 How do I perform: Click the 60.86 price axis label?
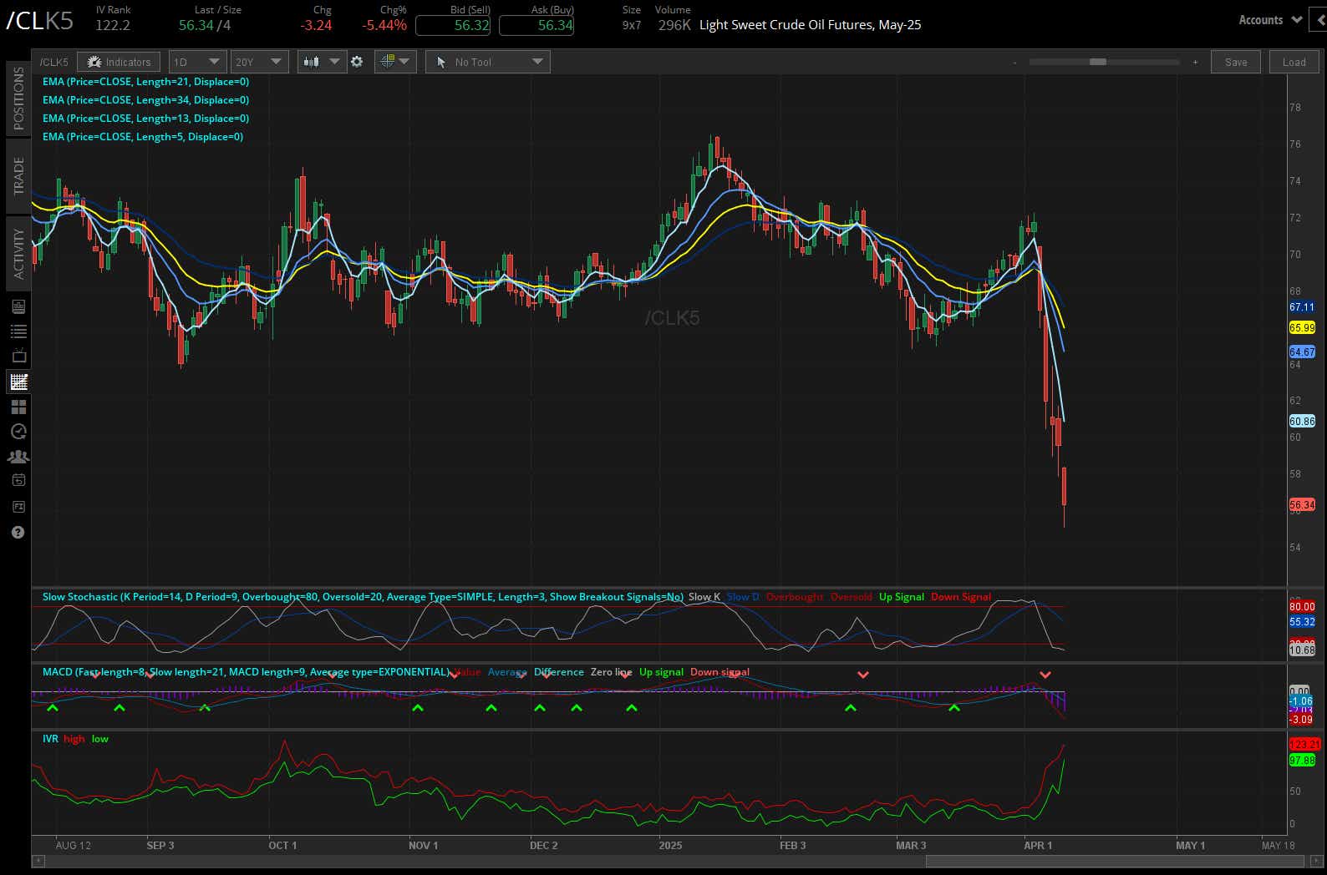pos(1302,422)
